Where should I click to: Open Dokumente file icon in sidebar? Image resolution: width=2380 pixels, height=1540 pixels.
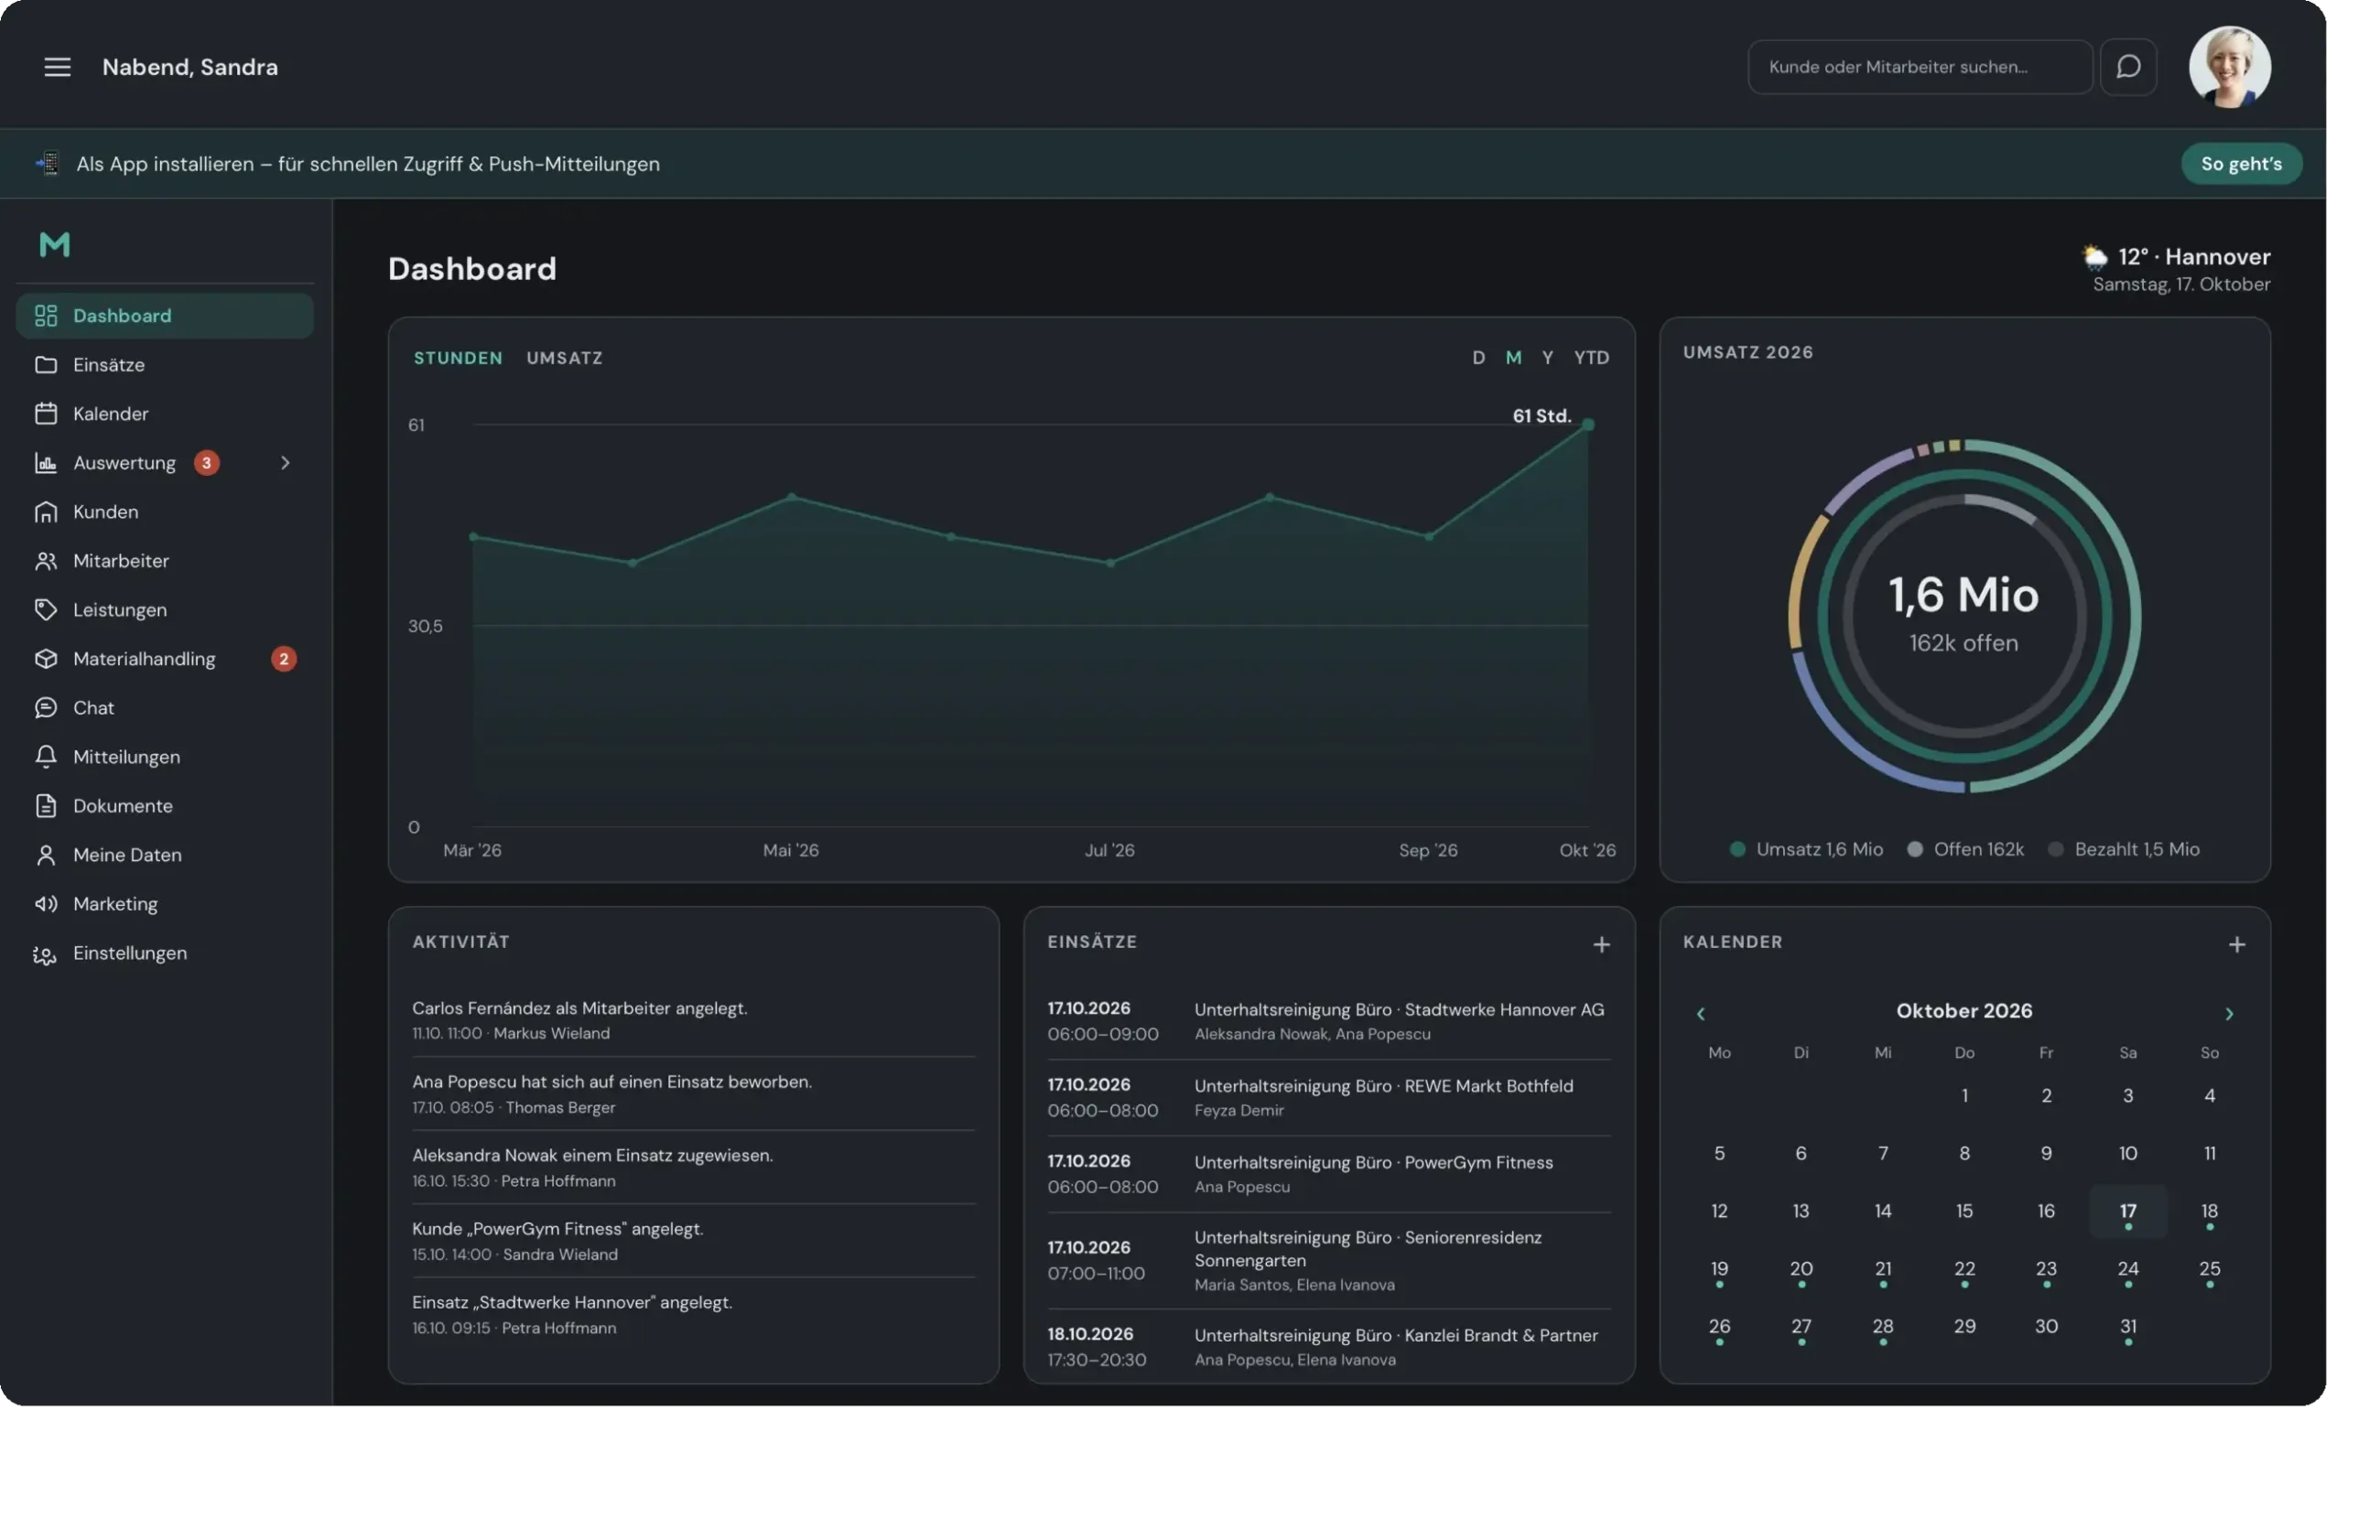pyautogui.click(x=46, y=805)
